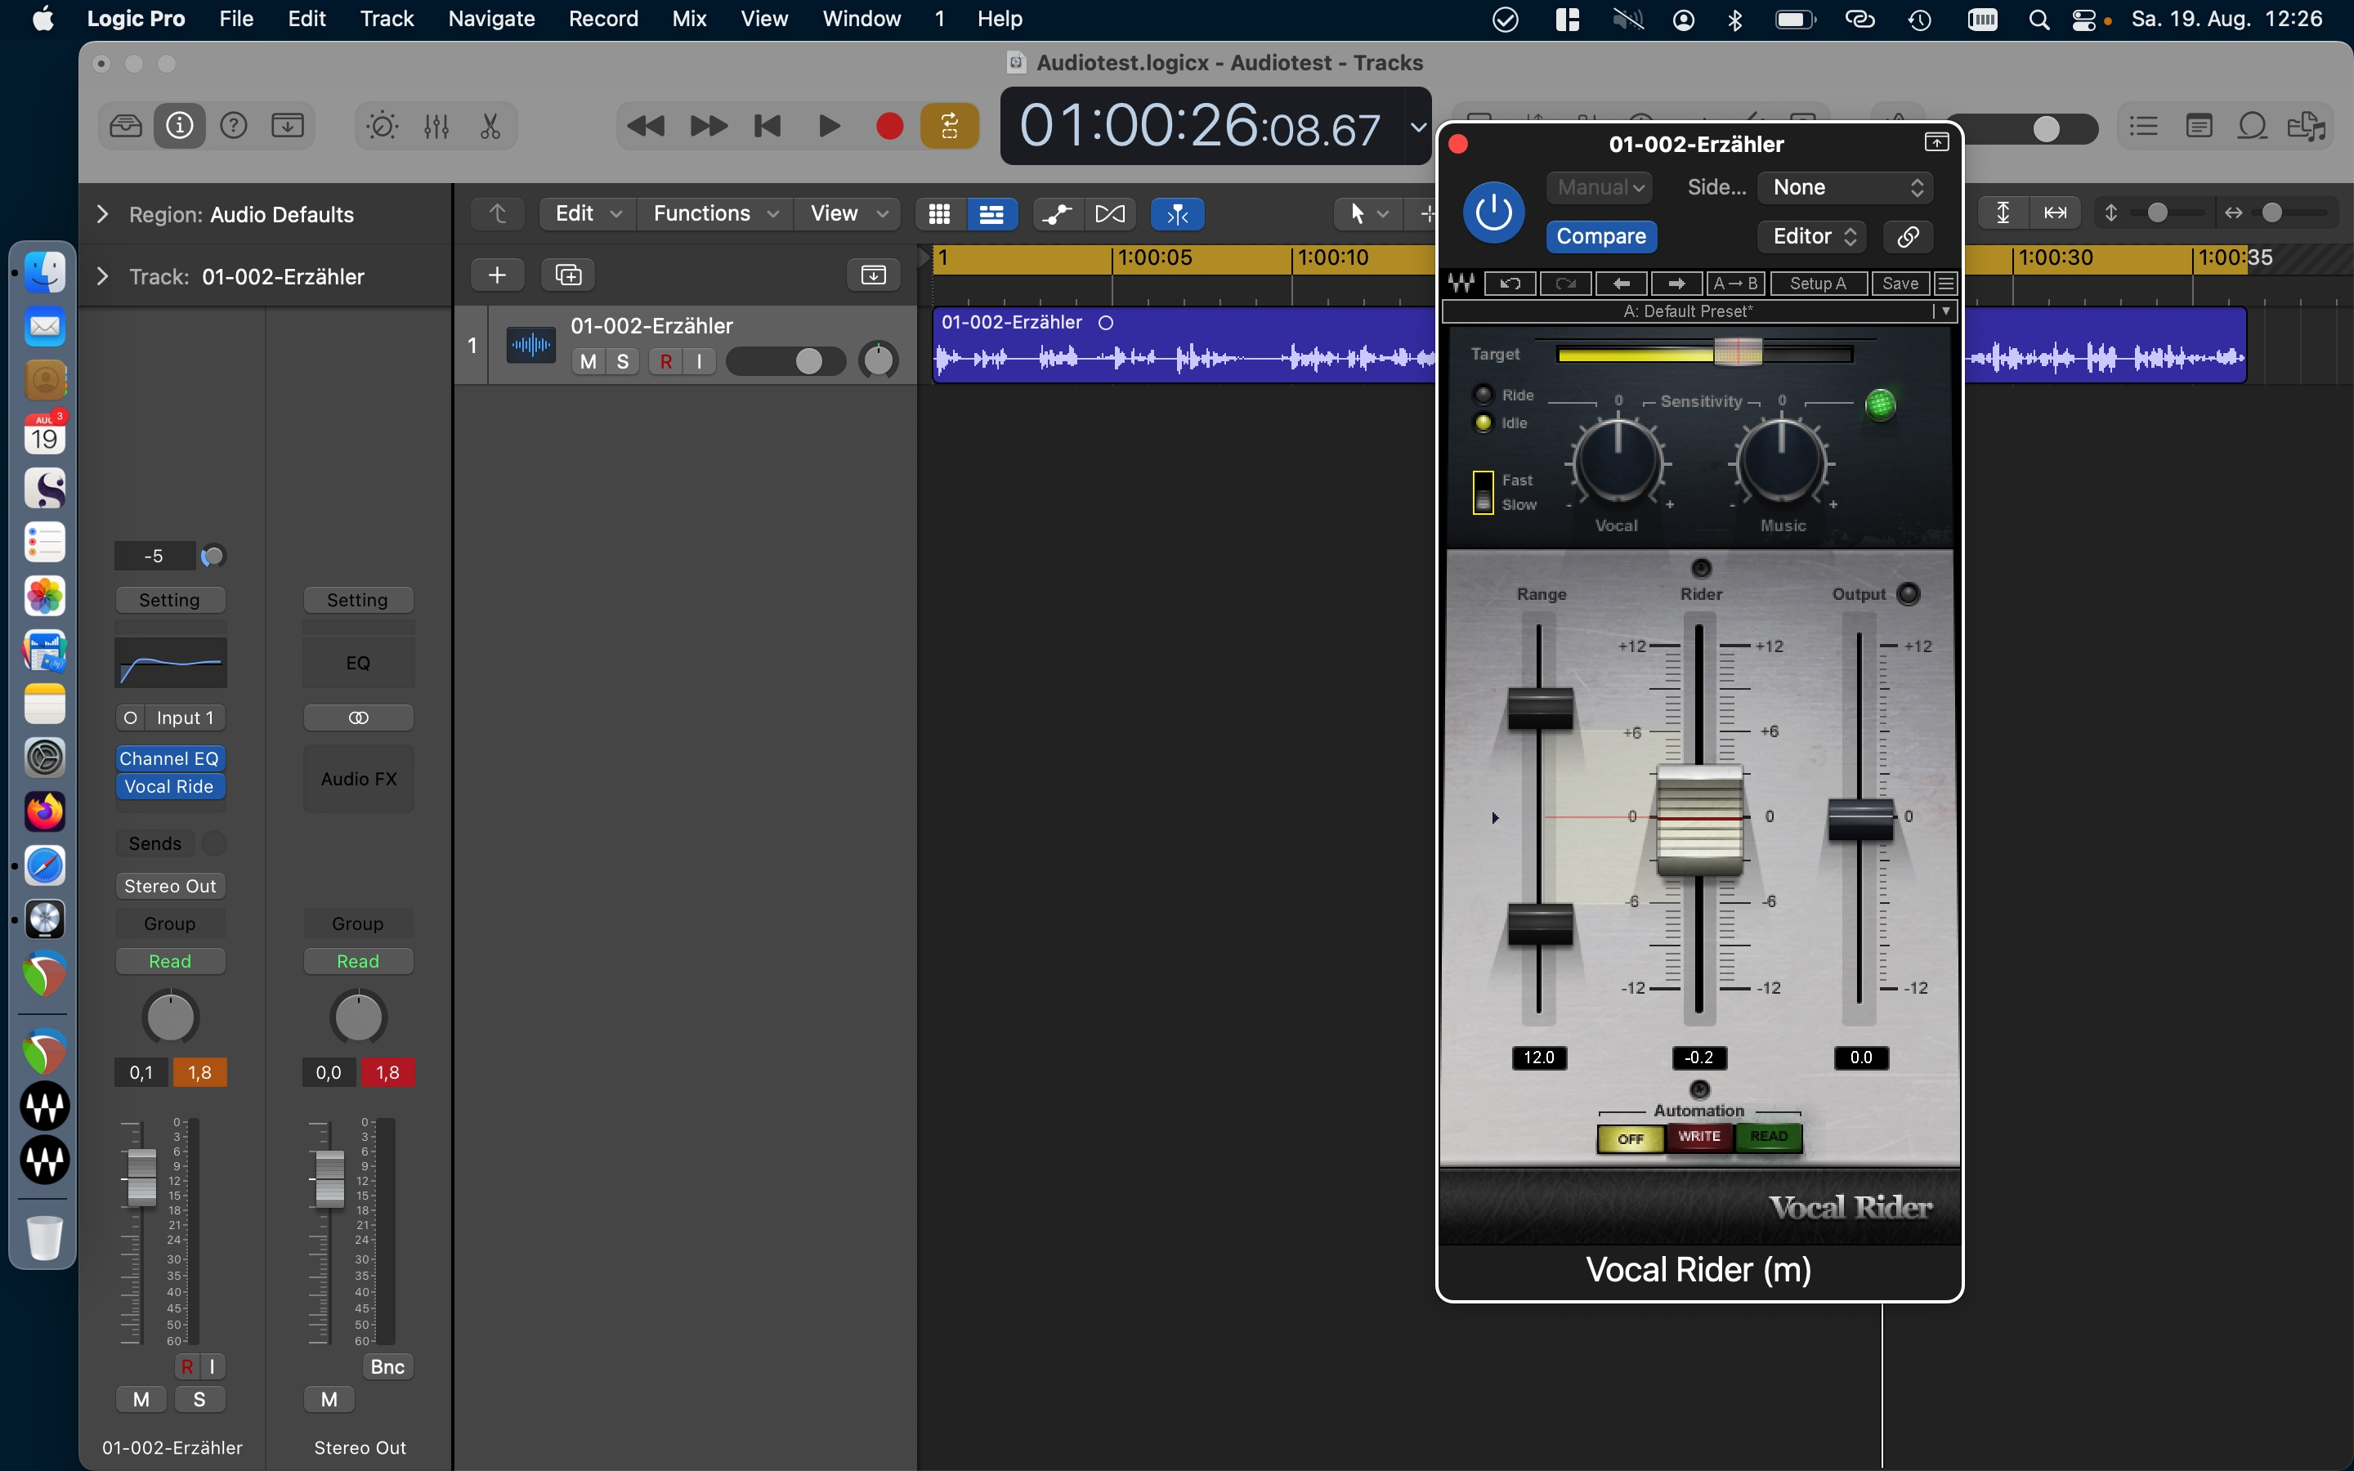Expand the Track 01-002-Erzähler inspector section
The image size is (2354, 1471).
(102, 276)
